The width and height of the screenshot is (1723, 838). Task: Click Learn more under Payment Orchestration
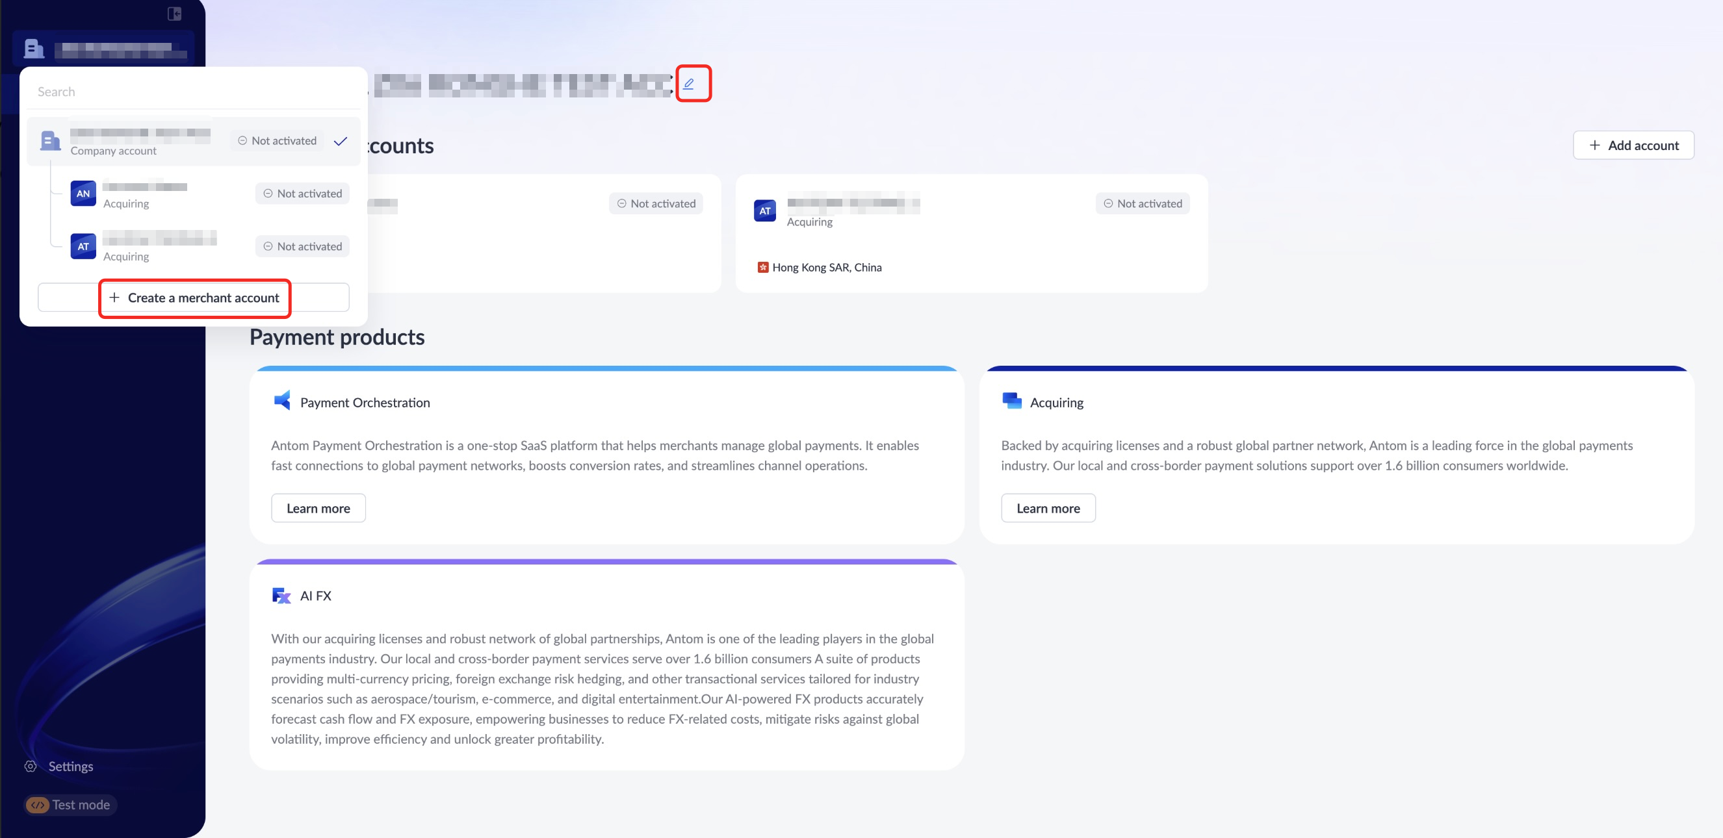point(318,508)
